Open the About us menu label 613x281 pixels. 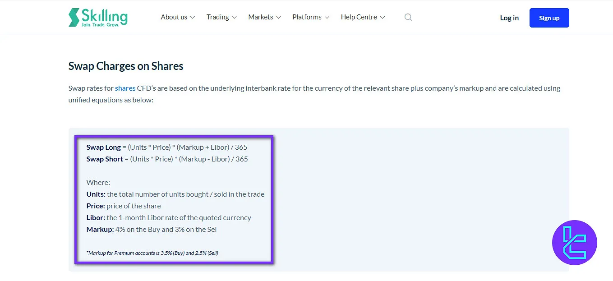coord(174,17)
